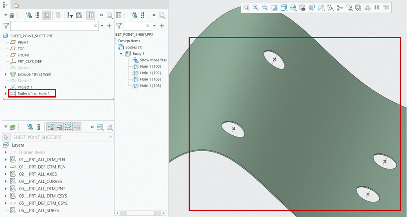Click the greyed triangle animation icon
407x217 pixels.
[367, 7]
